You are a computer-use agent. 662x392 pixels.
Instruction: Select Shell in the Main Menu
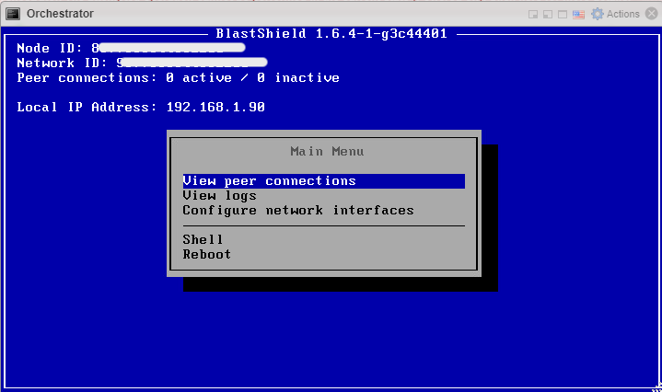coord(203,240)
